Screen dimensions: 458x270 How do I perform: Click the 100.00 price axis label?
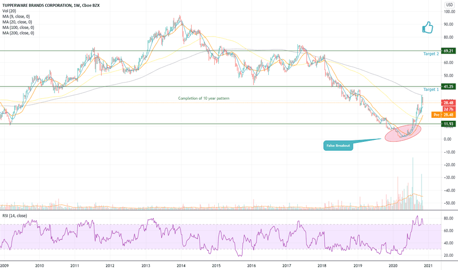click(449, 12)
